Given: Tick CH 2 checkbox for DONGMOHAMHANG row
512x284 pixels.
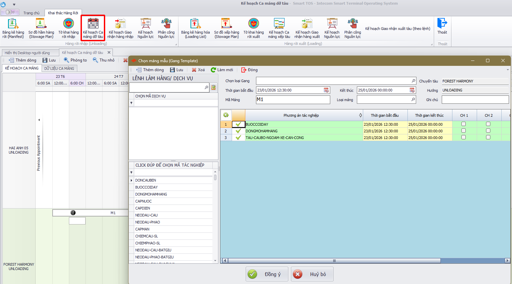Looking at the screenshot, I should [488, 131].
